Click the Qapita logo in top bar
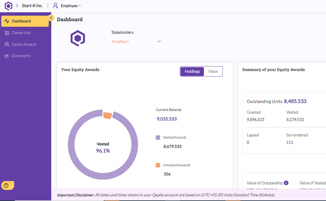This screenshot has height=201, width=326. 8,6
